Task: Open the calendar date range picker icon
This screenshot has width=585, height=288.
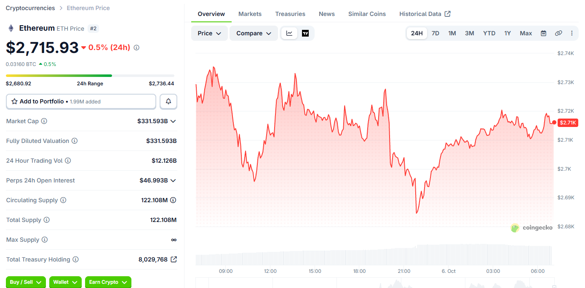Action: pyautogui.click(x=543, y=33)
